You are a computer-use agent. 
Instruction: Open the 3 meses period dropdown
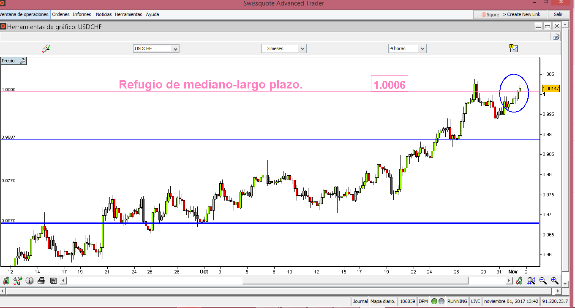pos(283,48)
